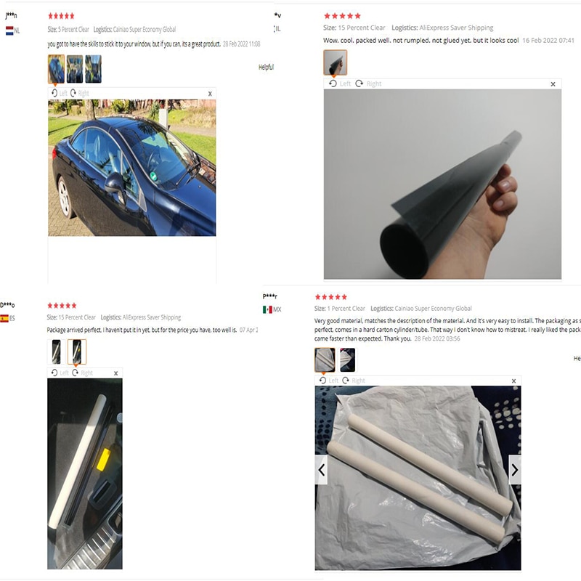The width and height of the screenshot is (581, 581).
Task: Select third thumbnail in NL review
Action: click(x=93, y=69)
